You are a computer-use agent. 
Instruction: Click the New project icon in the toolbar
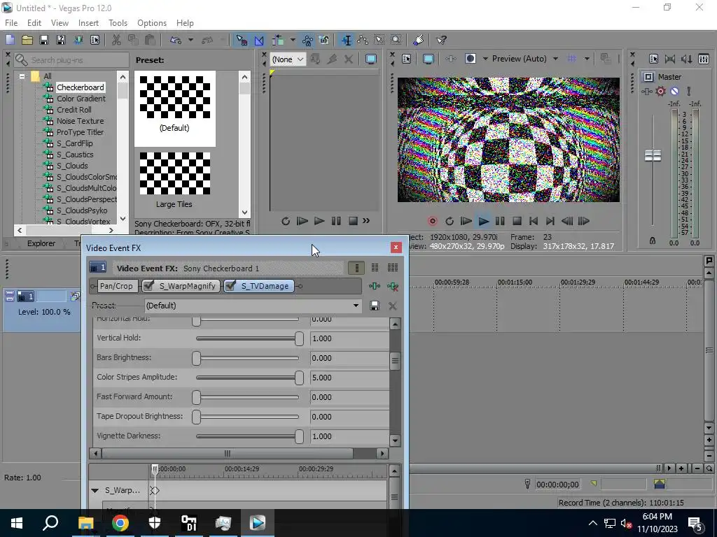click(x=10, y=40)
